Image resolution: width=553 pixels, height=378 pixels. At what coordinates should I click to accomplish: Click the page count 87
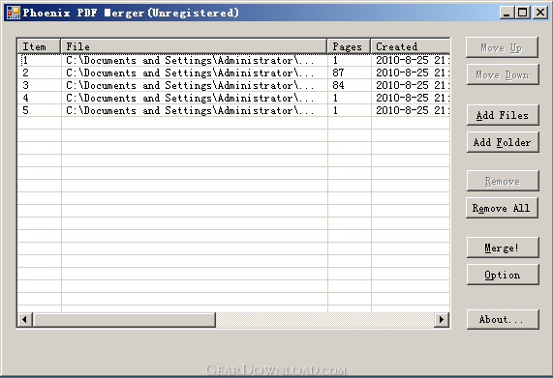tap(338, 73)
